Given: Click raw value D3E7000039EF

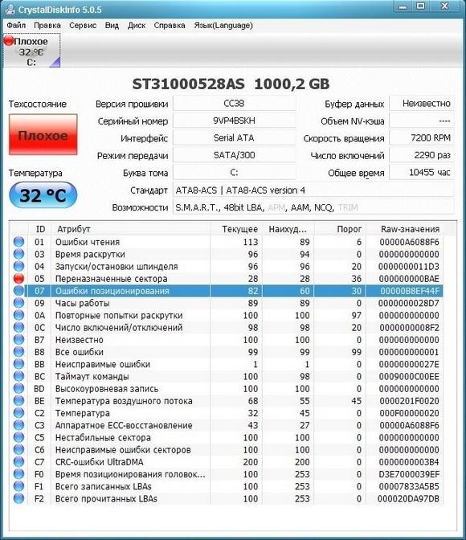Looking at the screenshot, I should 409,474.
